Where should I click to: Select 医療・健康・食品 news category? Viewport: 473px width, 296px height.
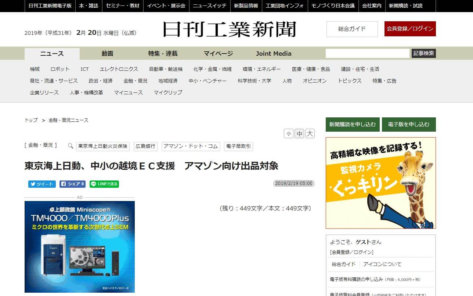point(311,69)
